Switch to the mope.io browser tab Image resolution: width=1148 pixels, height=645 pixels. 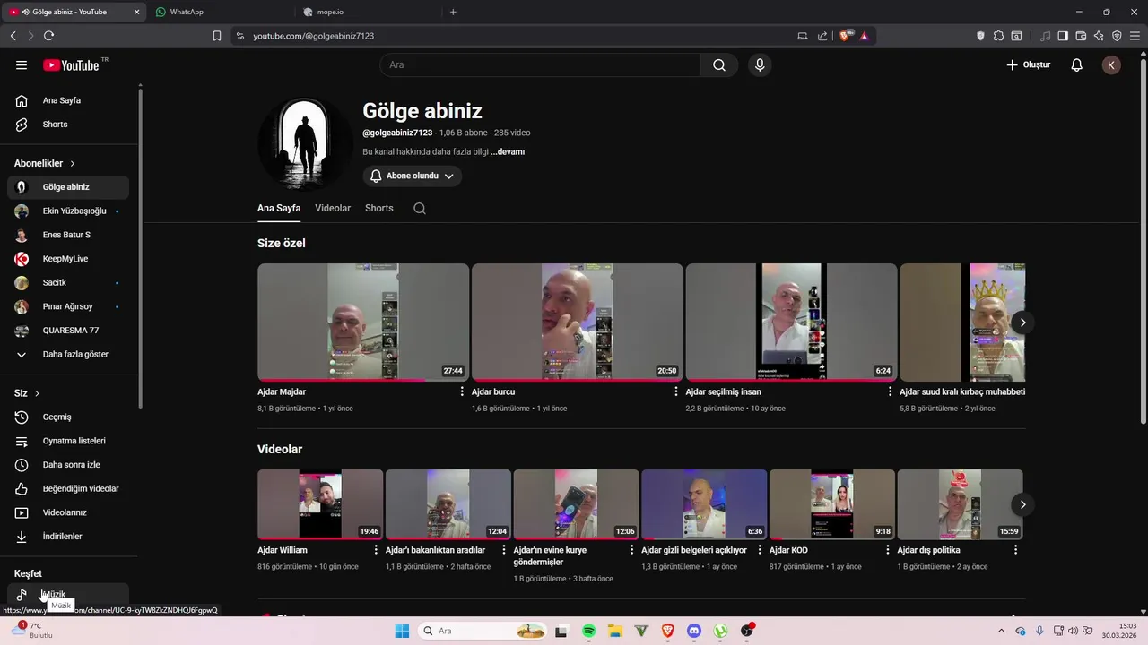click(x=368, y=12)
